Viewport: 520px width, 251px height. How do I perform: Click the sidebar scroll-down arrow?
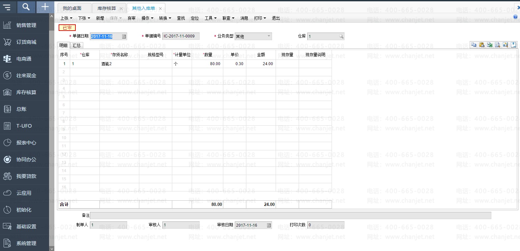52,249
